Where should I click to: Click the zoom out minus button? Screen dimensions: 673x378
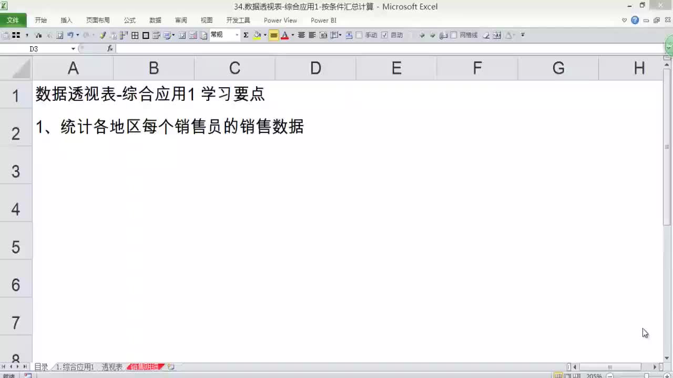point(609,376)
